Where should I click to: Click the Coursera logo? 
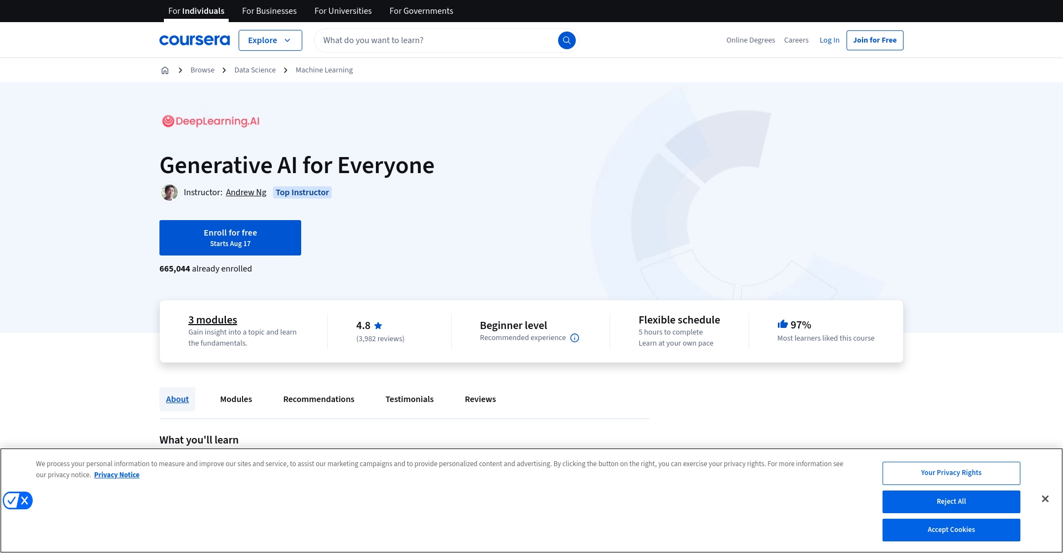click(194, 40)
